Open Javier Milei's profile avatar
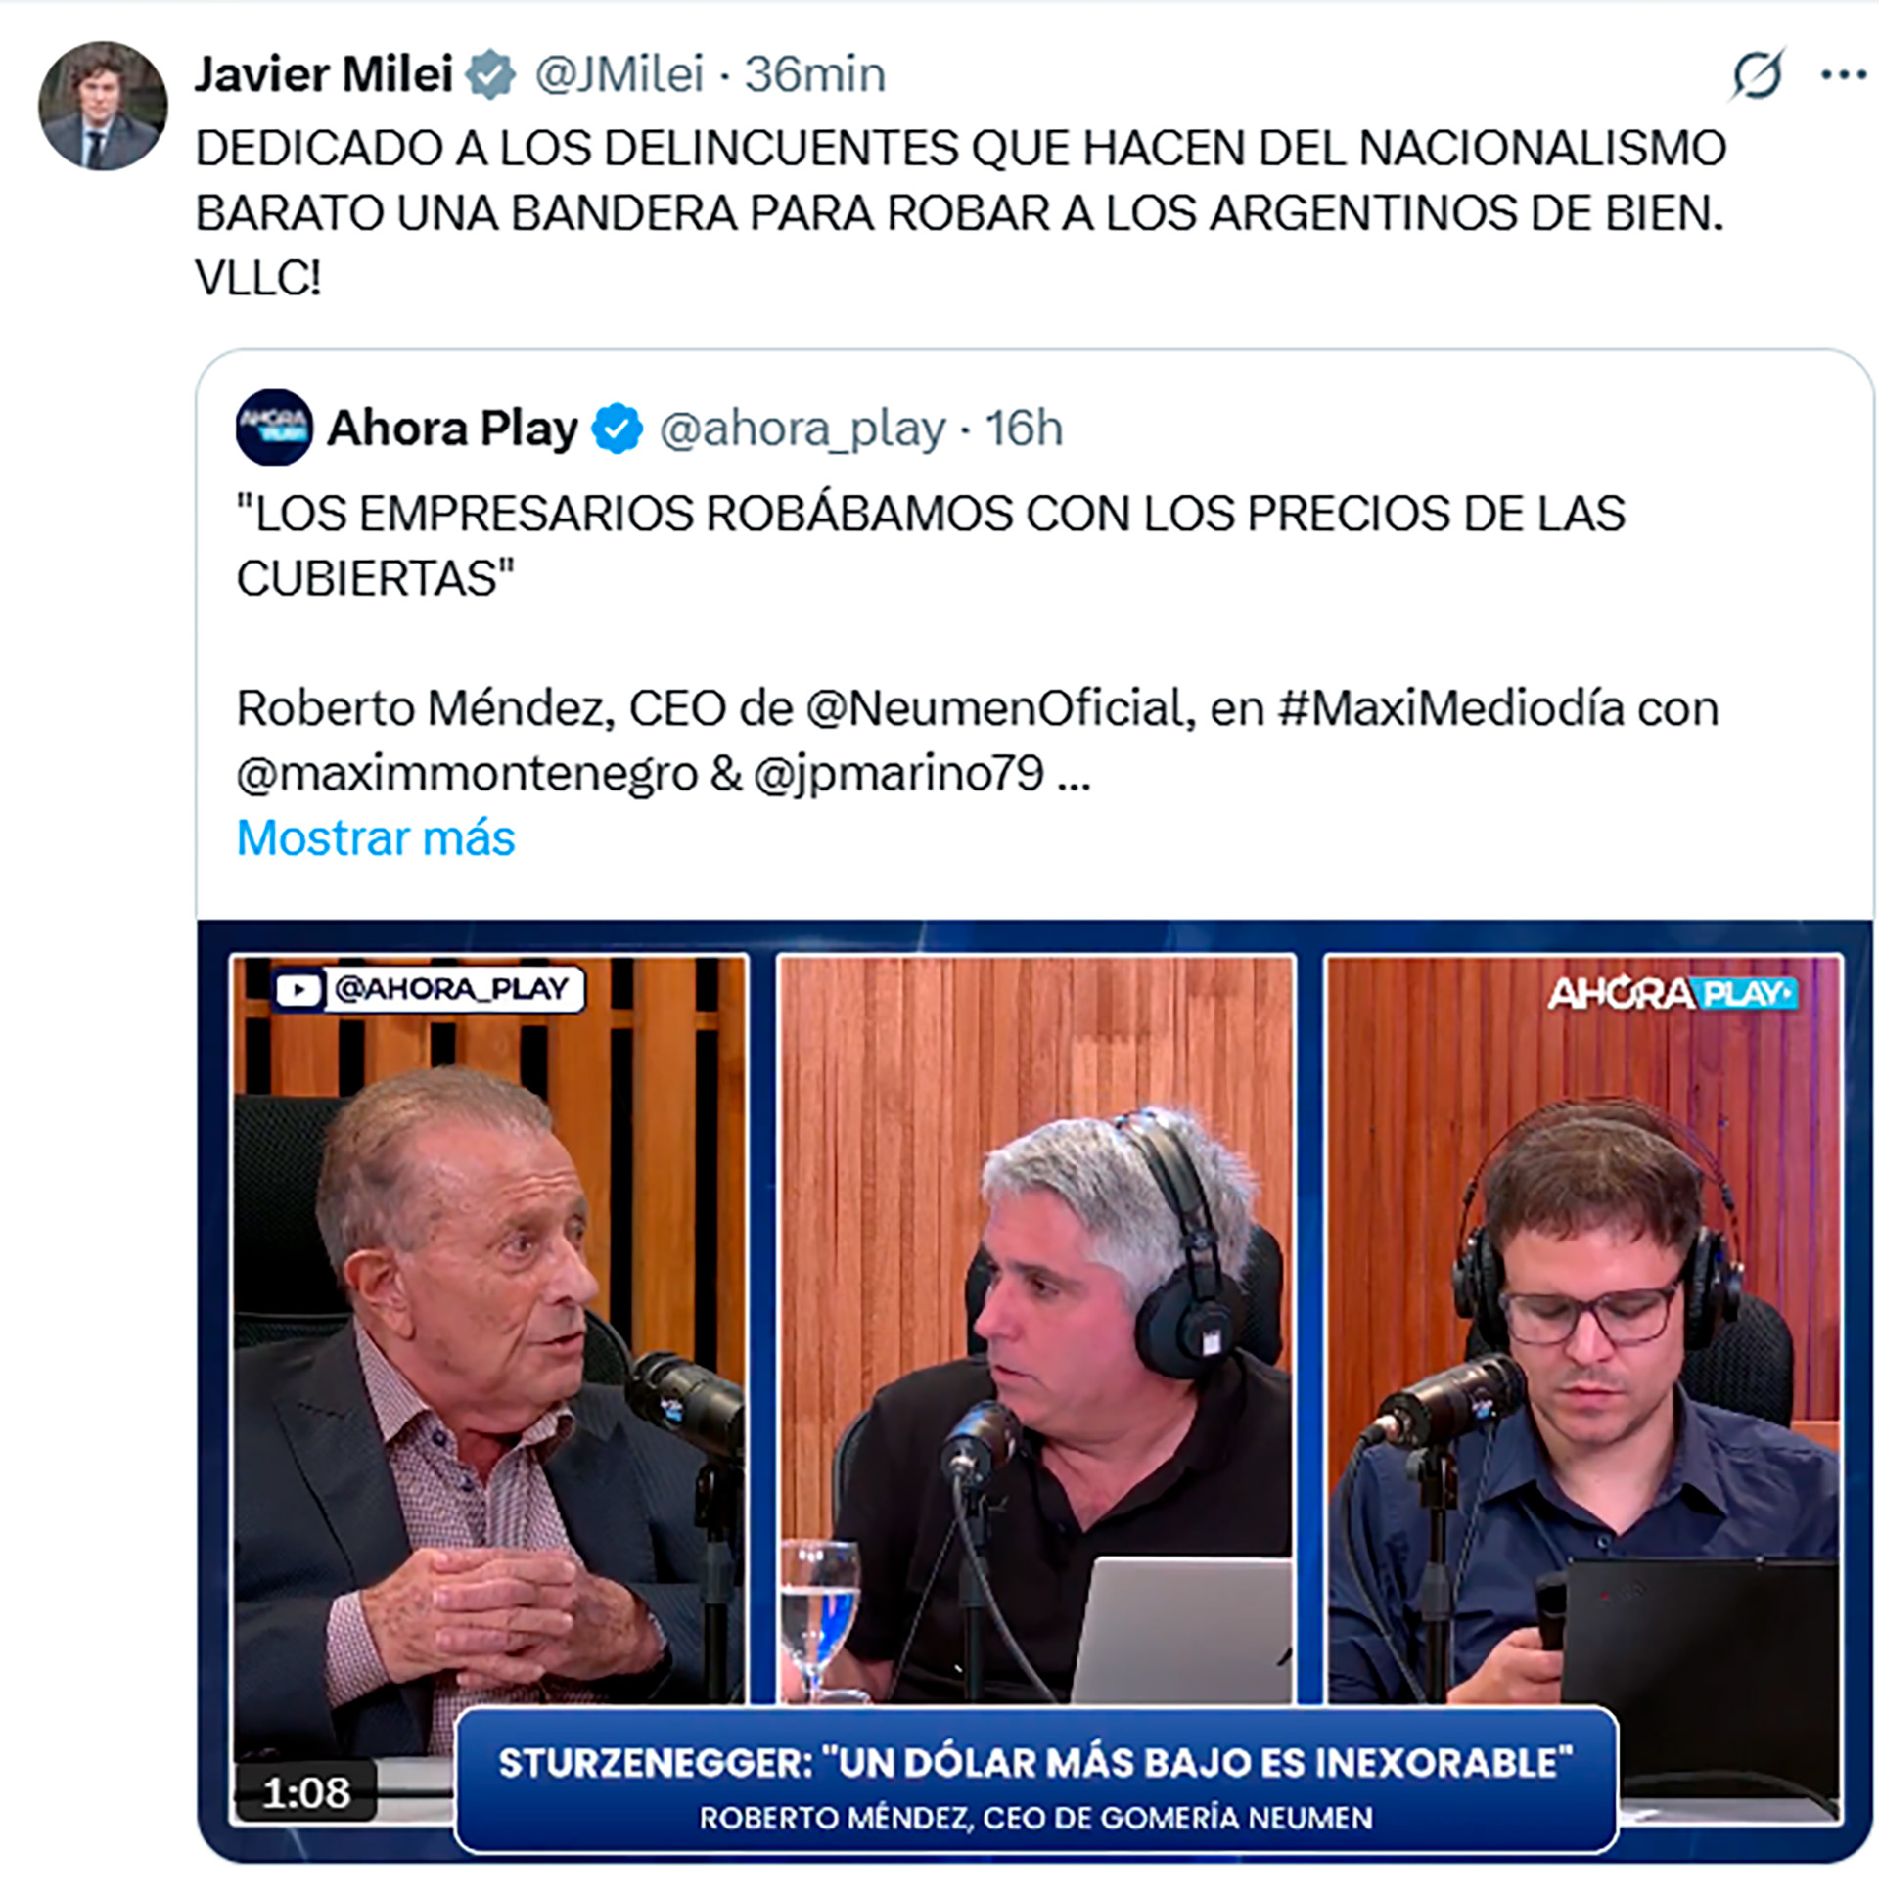 tap(103, 106)
